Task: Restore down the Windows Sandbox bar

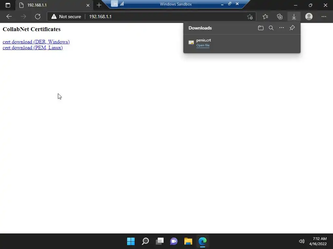Action: tap(230, 4)
